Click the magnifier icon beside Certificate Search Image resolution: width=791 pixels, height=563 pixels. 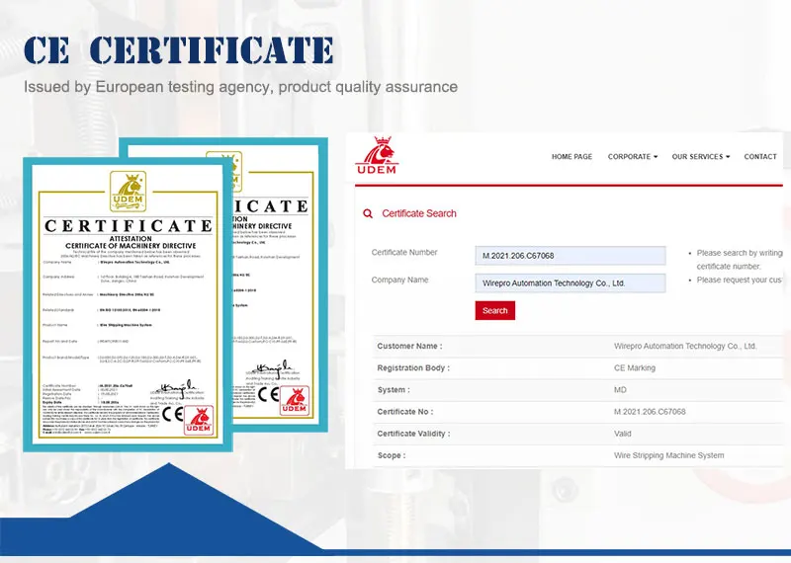pyautogui.click(x=368, y=213)
